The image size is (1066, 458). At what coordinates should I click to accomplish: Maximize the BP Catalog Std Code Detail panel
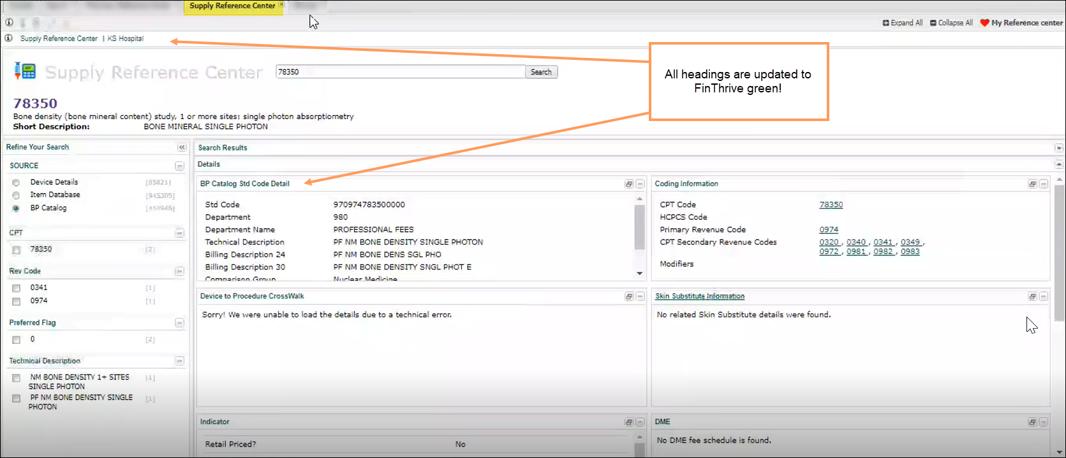pos(629,184)
